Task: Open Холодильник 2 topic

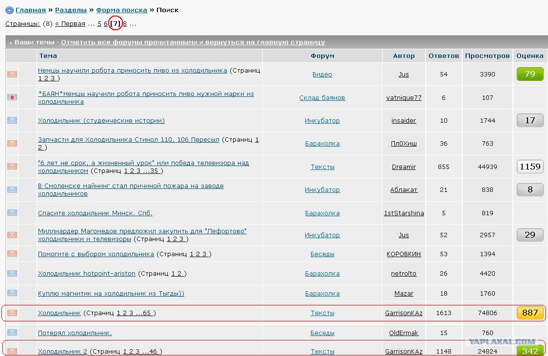Action: tap(62, 352)
